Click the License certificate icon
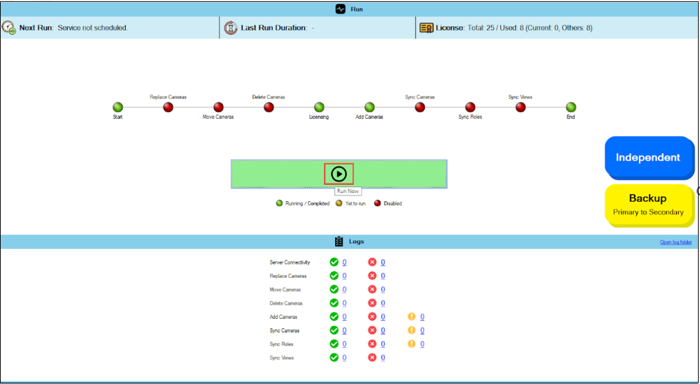This screenshot has width=700, height=384. point(426,28)
